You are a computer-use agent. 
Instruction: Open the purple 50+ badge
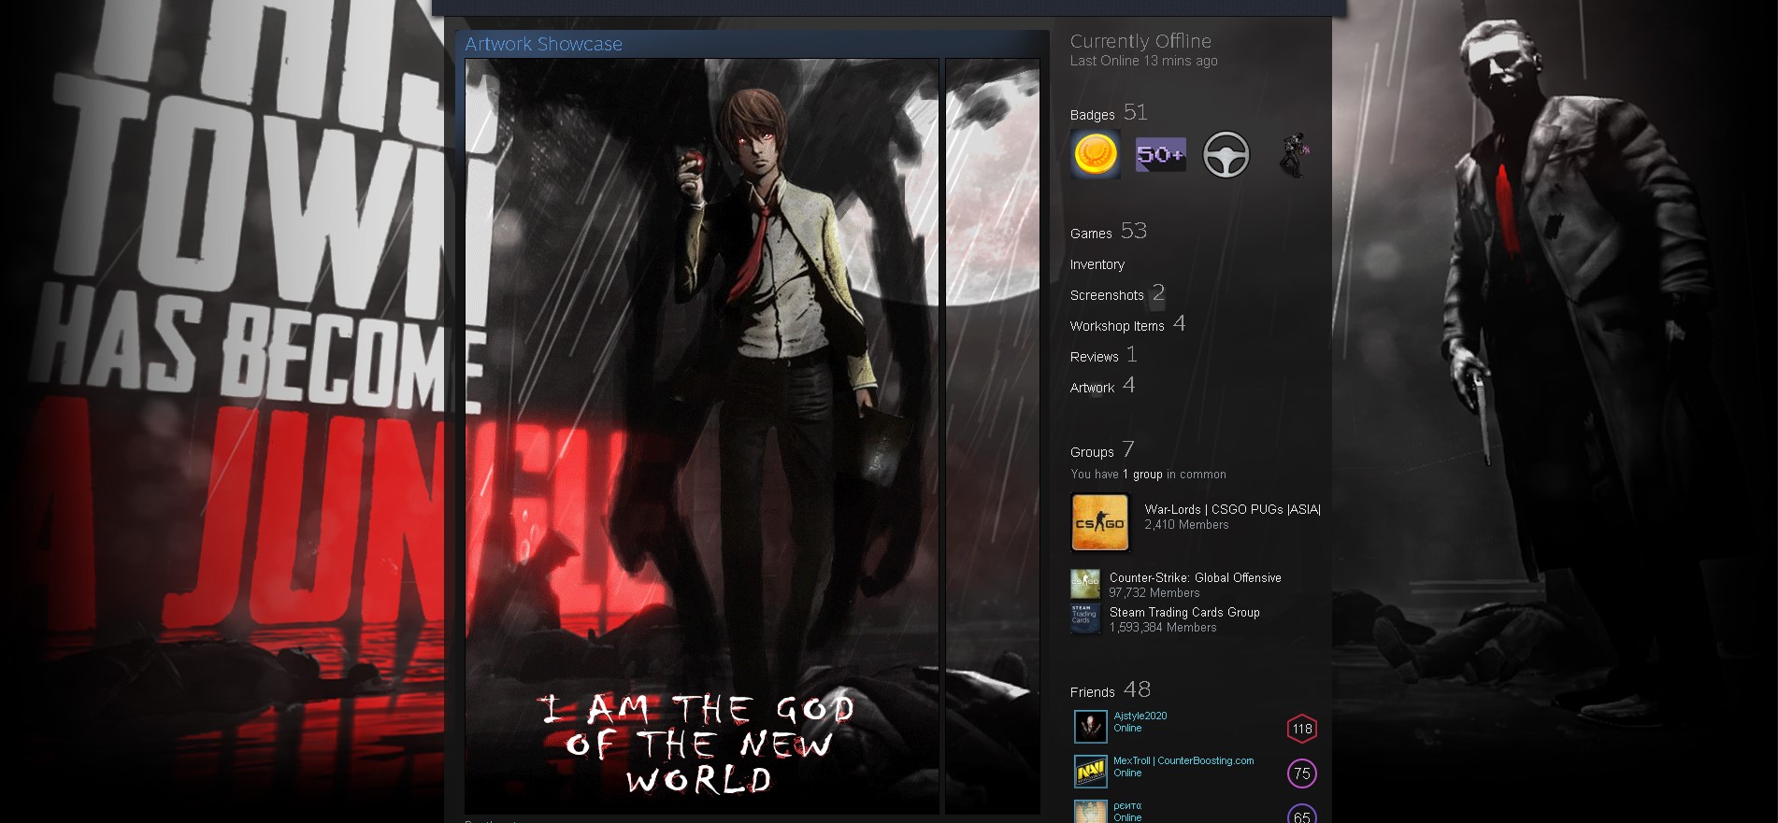1160,154
